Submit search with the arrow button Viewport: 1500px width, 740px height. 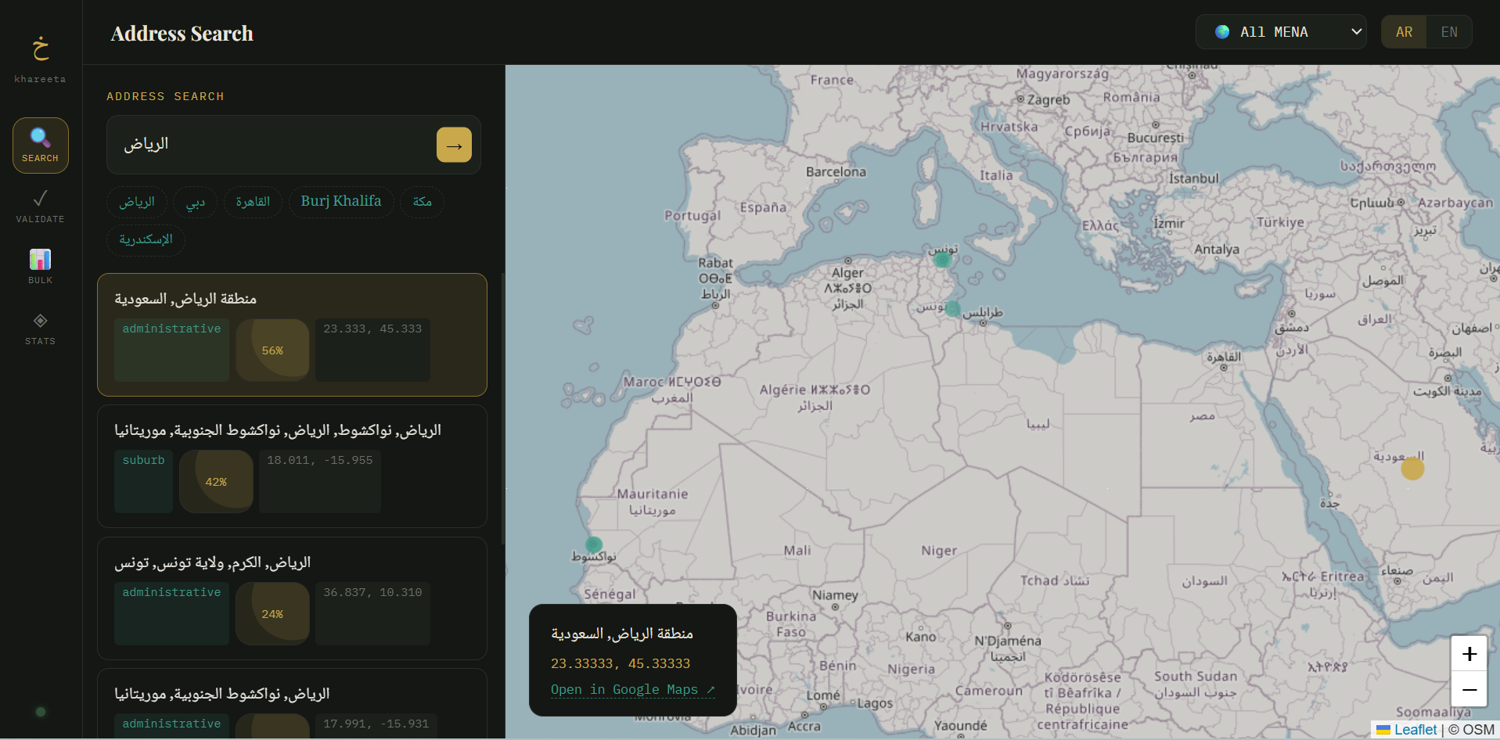click(x=454, y=145)
